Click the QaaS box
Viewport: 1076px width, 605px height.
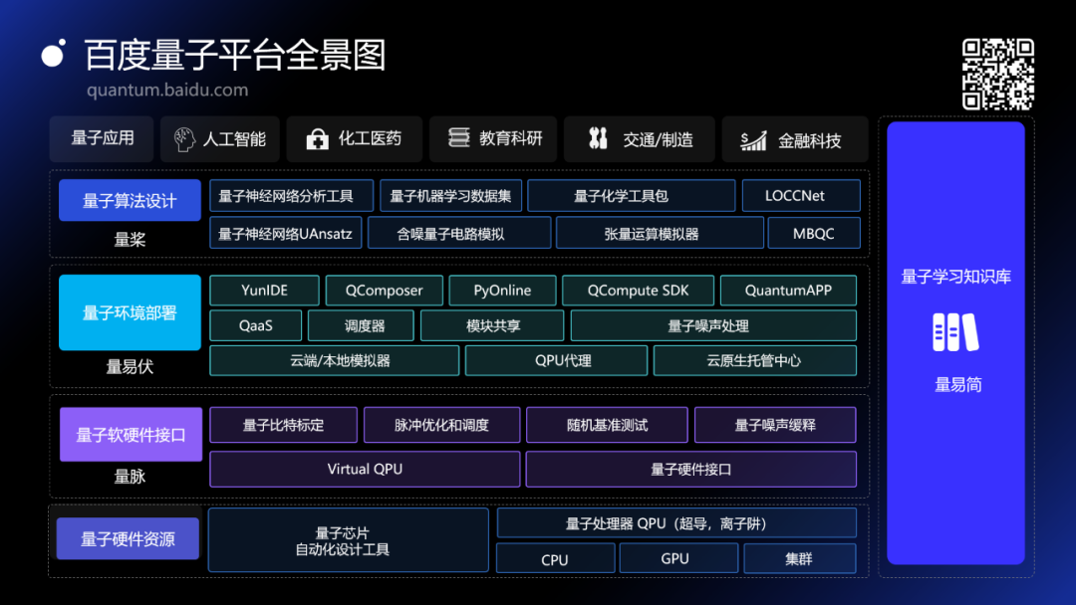[255, 325]
